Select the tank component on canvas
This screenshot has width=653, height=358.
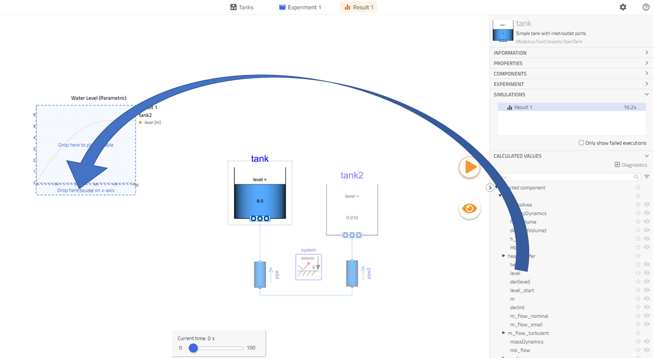click(x=260, y=193)
